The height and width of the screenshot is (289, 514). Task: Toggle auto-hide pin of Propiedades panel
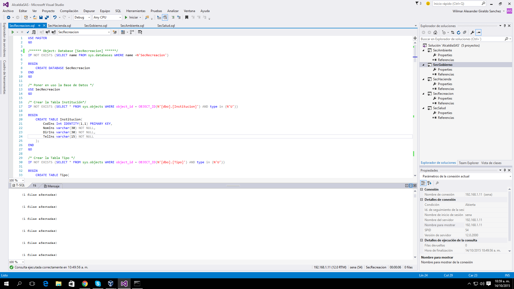pyautogui.click(x=505, y=170)
